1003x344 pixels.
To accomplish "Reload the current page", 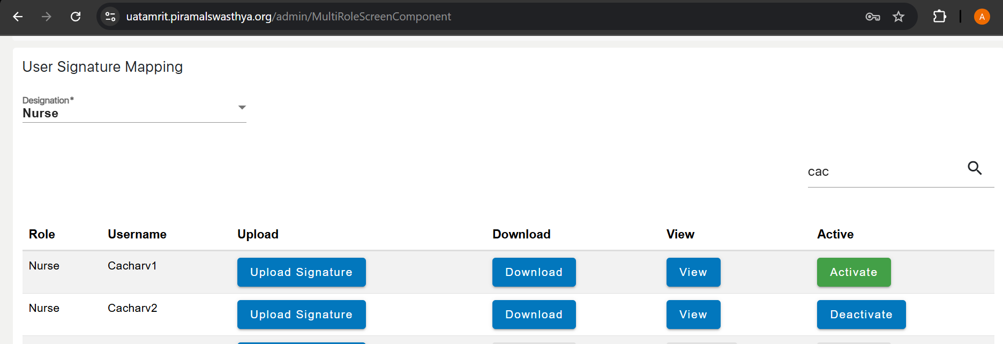I will [76, 17].
